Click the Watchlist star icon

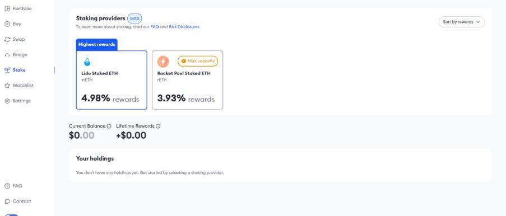click(x=7, y=86)
